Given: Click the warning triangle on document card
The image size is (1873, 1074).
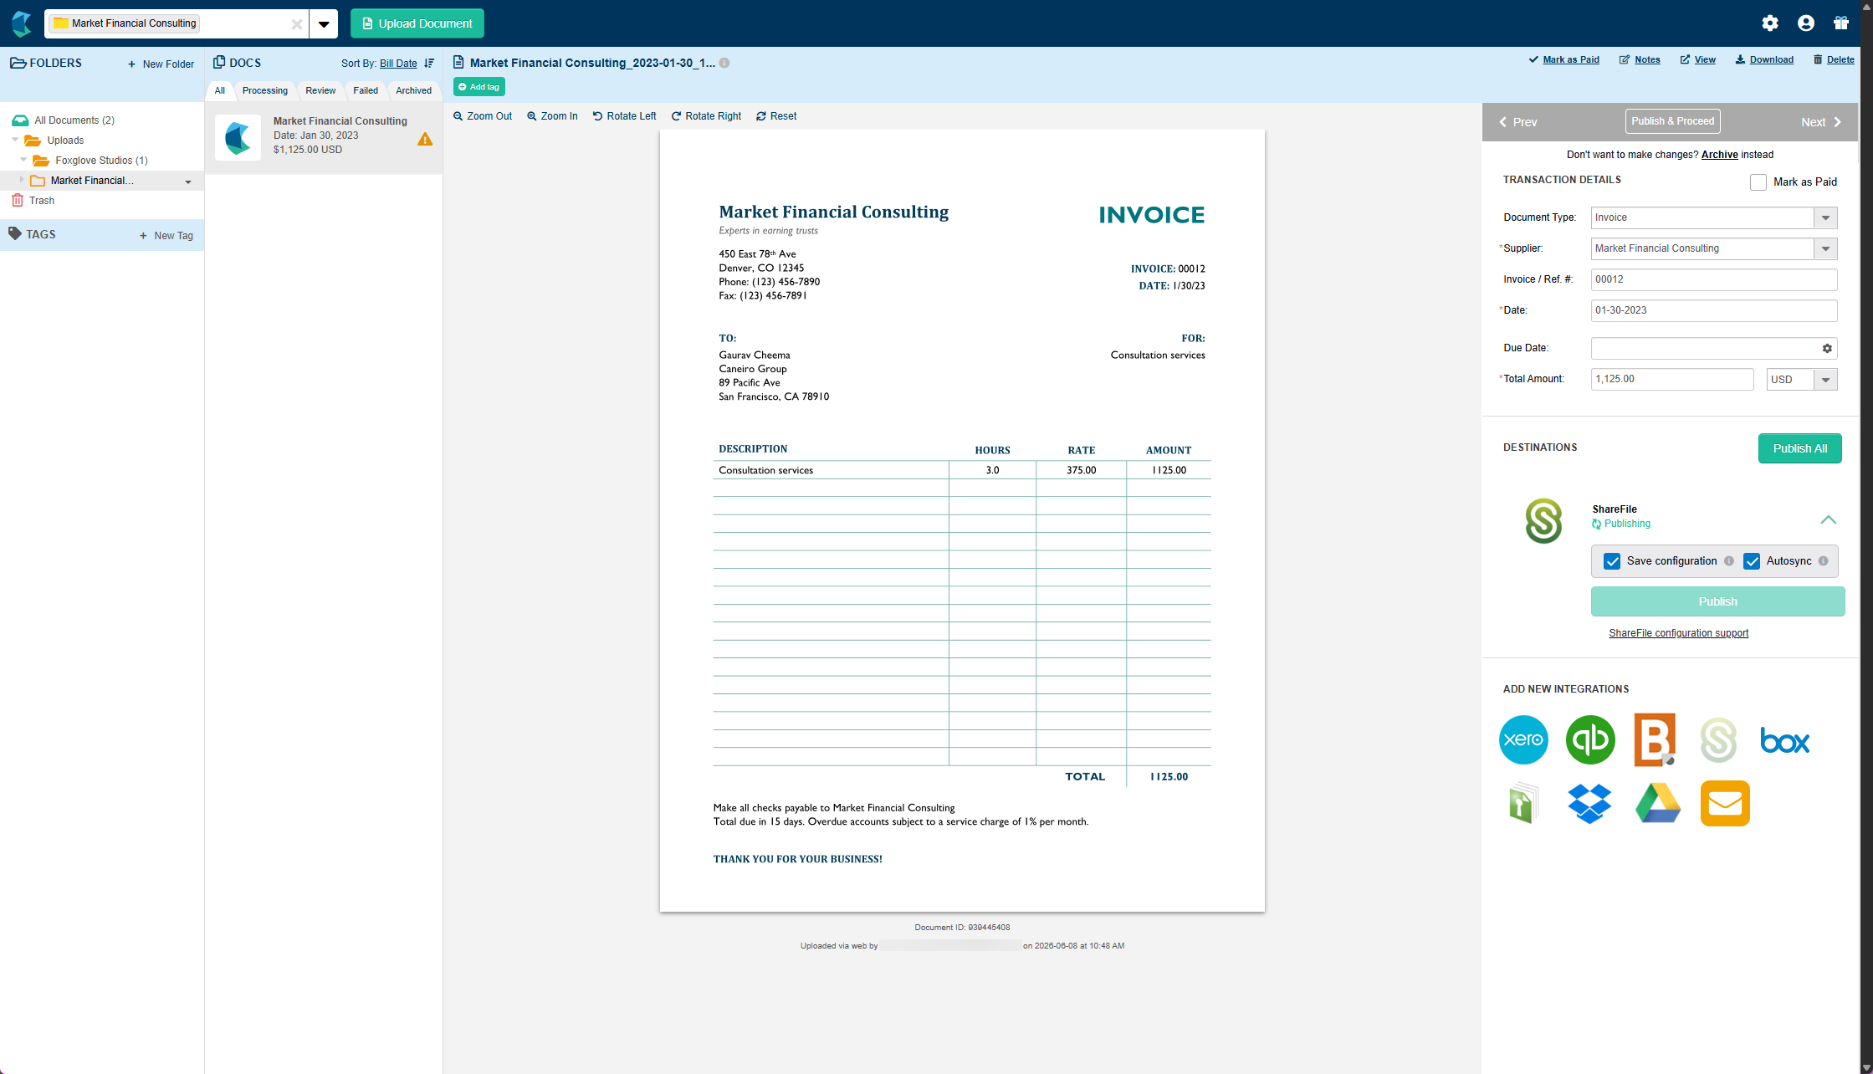Looking at the screenshot, I should click(x=425, y=139).
